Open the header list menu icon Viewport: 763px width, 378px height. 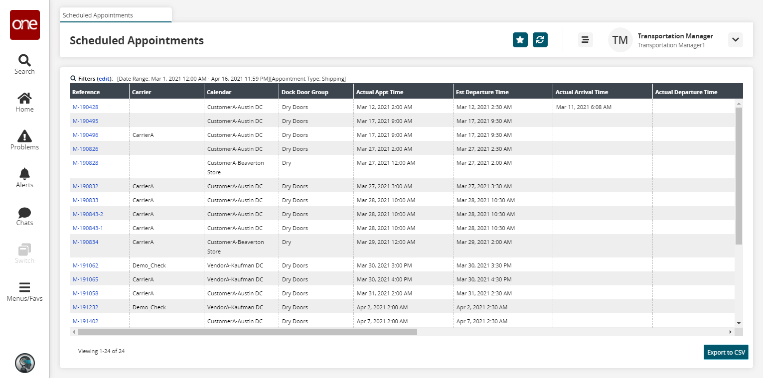point(586,40)
